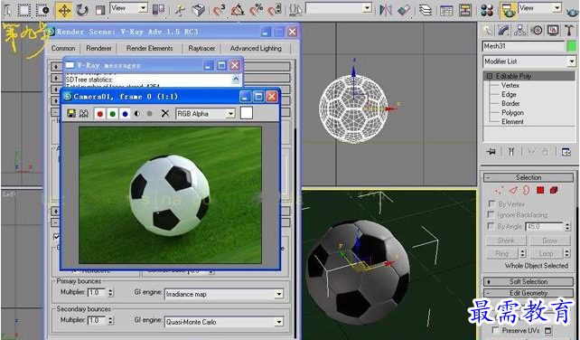
Task: Open Secondary bounces GI engine dropdown
Action: tap(224, 322)
